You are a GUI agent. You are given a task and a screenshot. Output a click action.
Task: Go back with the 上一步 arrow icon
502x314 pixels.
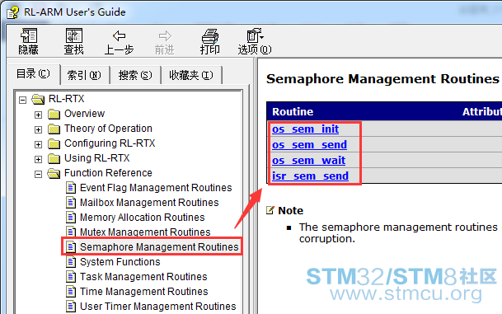tap(119, 35)
